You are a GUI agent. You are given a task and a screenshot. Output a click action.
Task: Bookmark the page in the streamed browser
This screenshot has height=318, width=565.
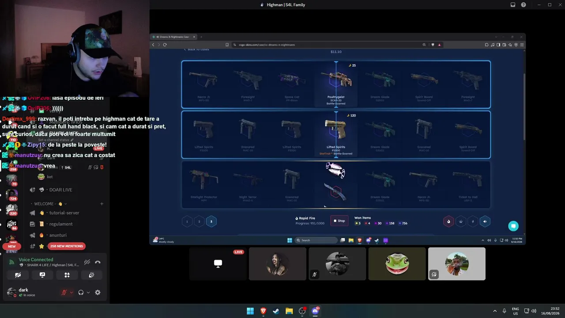coord(227,45)
